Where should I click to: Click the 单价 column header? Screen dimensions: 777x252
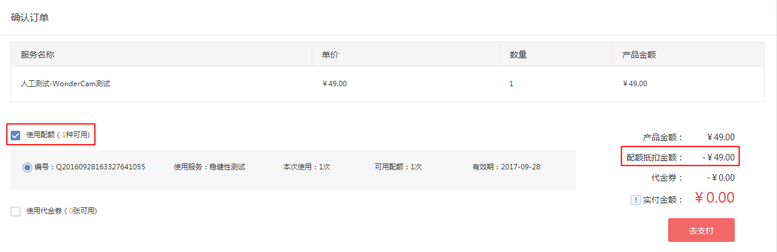[x=330, y=55]
